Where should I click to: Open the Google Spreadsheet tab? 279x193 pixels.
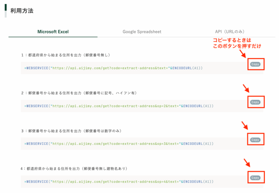pyautogui.click(x=142, y=32)
